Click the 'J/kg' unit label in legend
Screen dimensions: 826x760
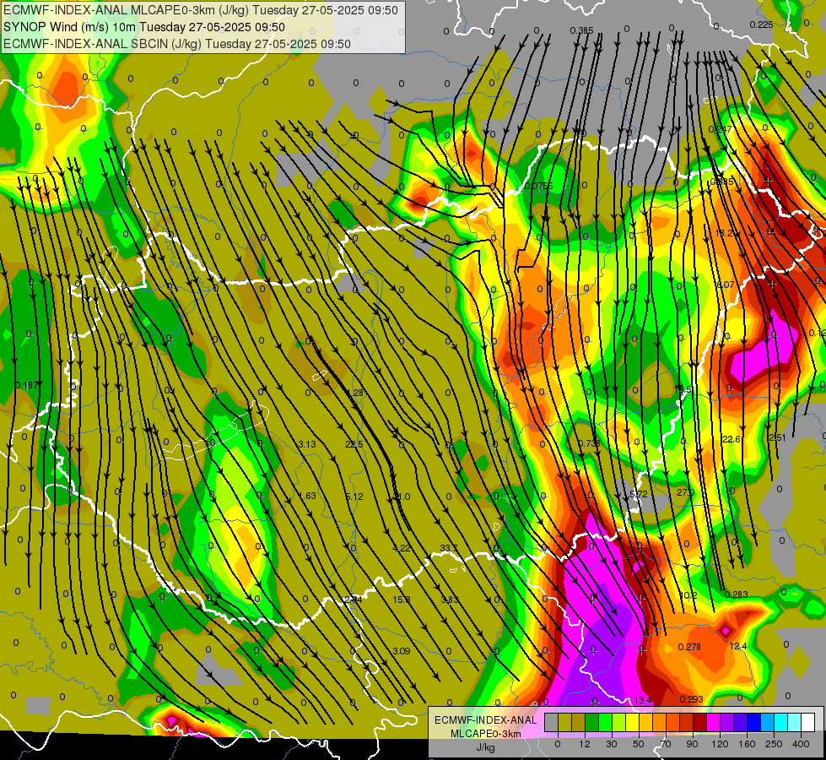click(486, 747)
